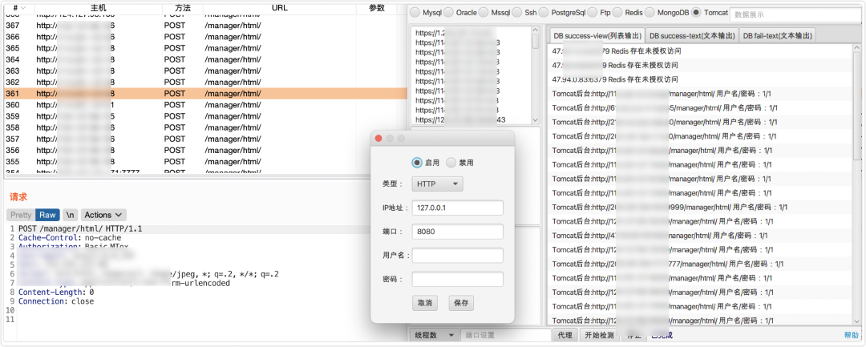This screenshot has width=866, height=347.
Task: Sort by the 方法 column header
Action: [183, 8]
